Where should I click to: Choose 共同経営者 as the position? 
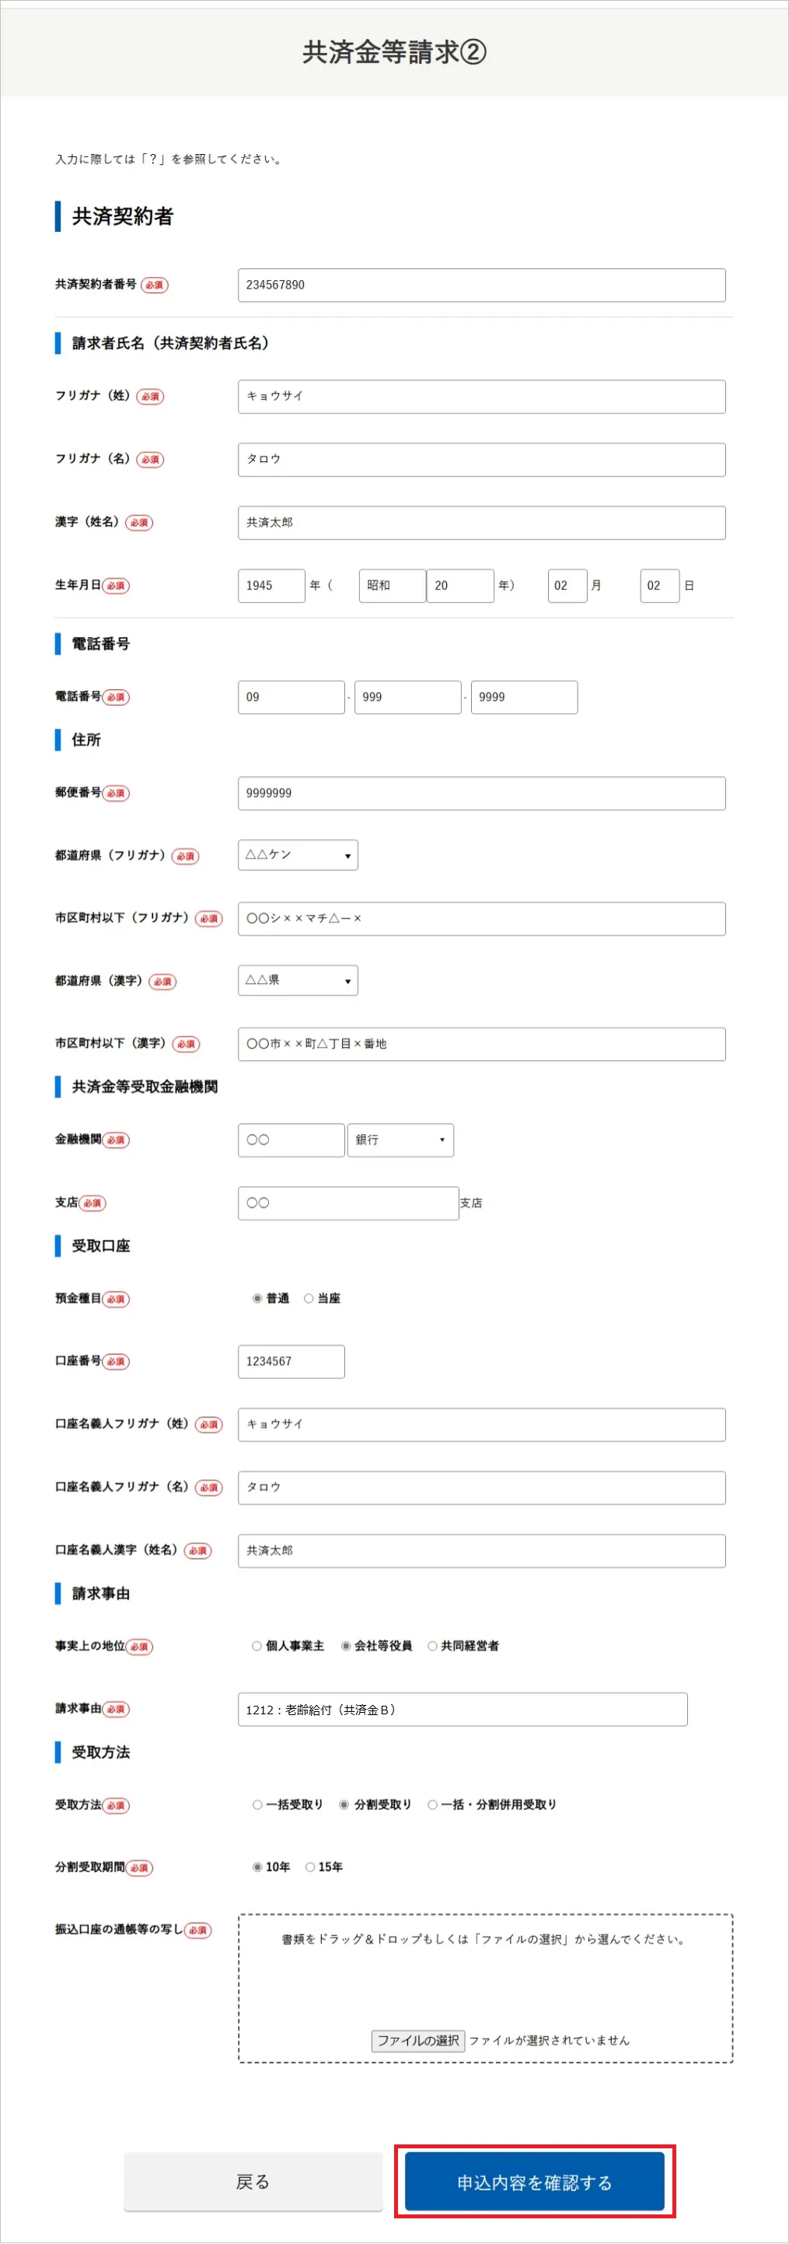click(432, 1646)
